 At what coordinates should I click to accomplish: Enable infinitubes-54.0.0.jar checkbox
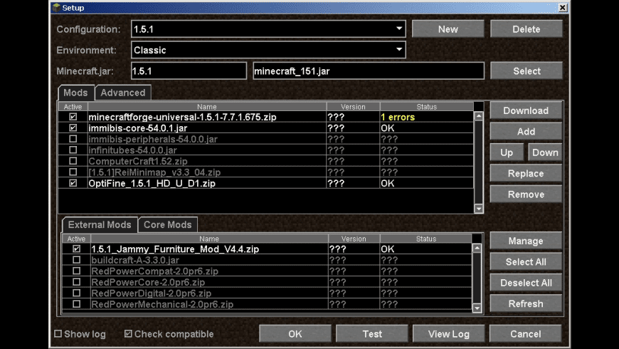pyautogui.click(x=73, y=150)
